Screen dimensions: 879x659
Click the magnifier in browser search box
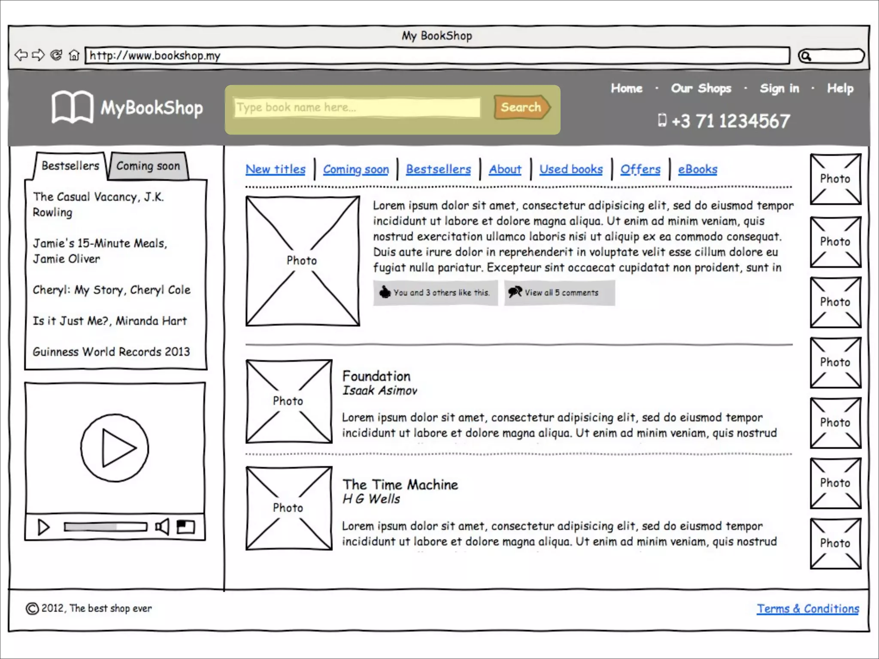806,56
